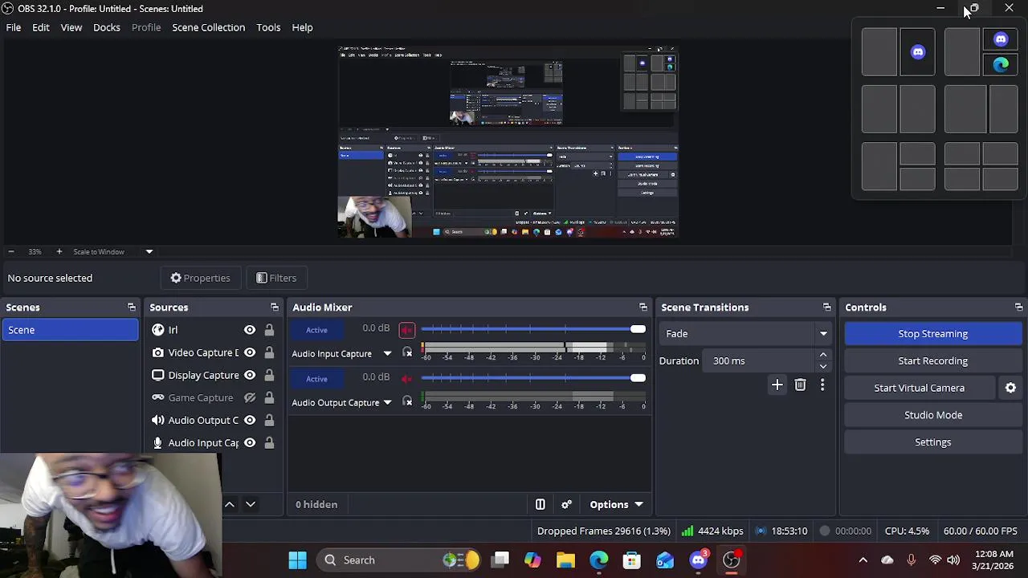The height and width of the screenshot is (578, 1028).
Task: Add a new scene transition with plus
Action: tap(777, 385)
